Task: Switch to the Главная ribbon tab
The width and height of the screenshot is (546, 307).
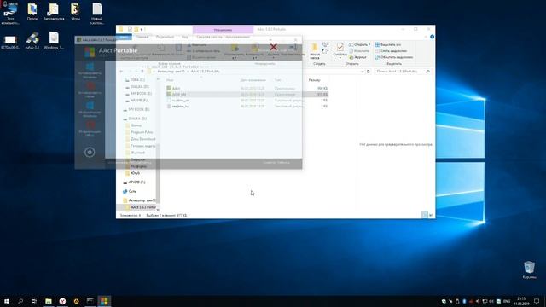Action: [142, 37]
